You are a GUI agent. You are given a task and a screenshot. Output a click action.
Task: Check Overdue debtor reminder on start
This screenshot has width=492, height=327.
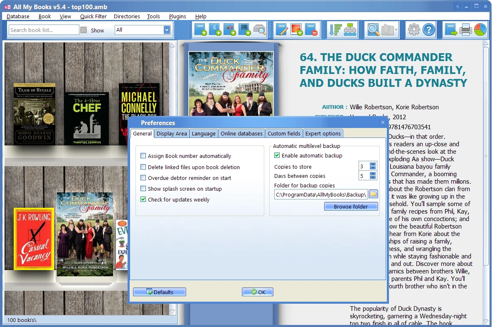(143, 177)
